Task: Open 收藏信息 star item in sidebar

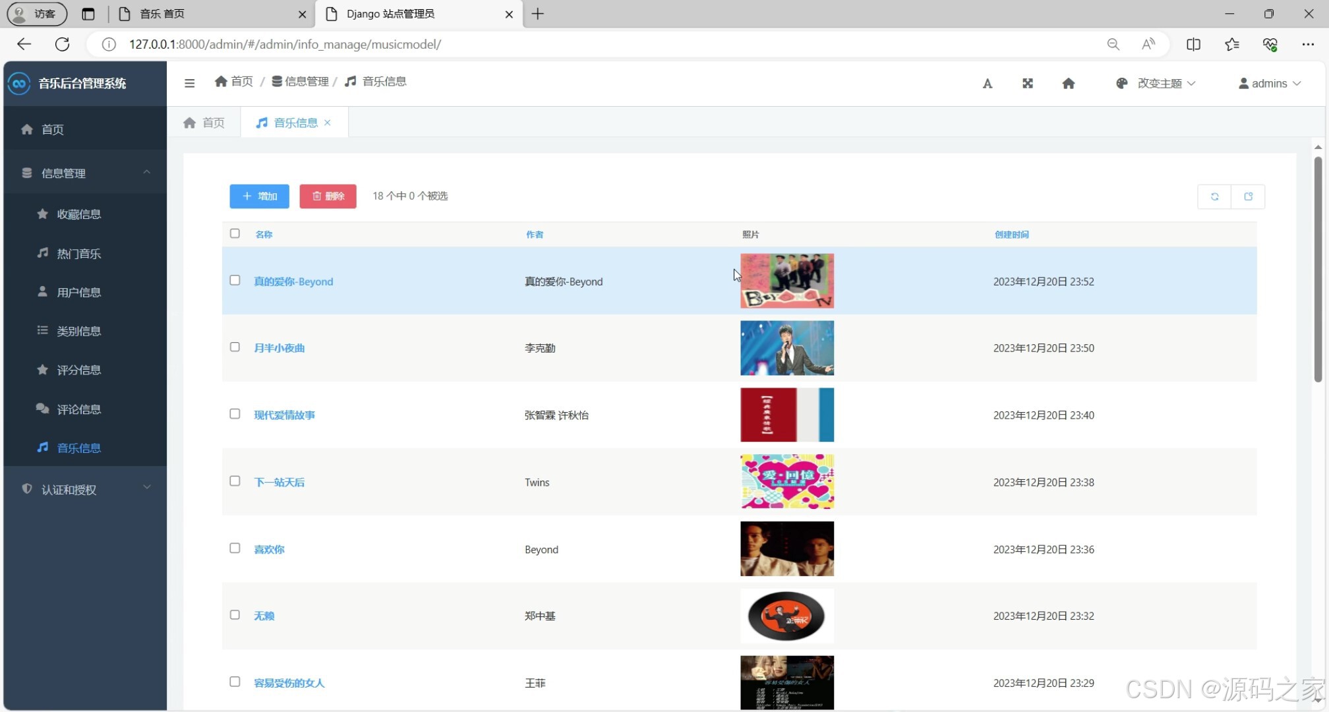Action: pyautogui.click(x=78, y=214)
